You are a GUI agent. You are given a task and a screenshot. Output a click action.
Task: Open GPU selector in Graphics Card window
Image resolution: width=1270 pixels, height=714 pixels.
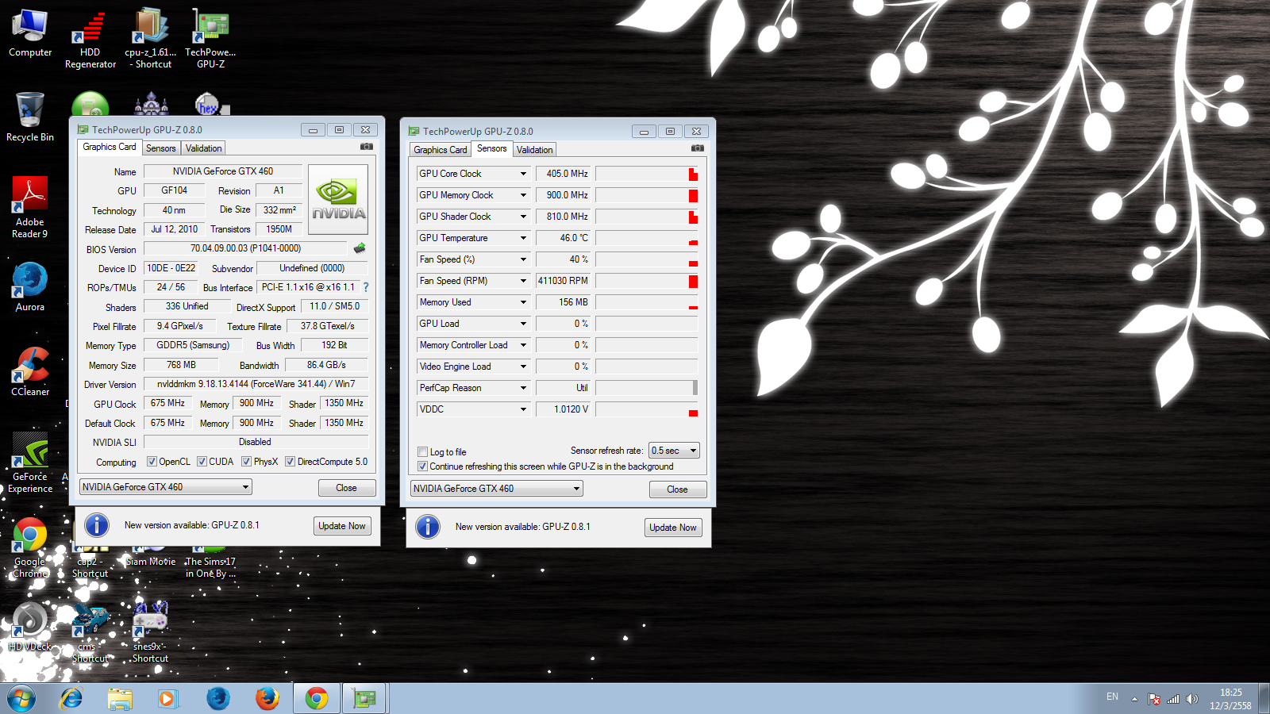[x=166, y=487]
